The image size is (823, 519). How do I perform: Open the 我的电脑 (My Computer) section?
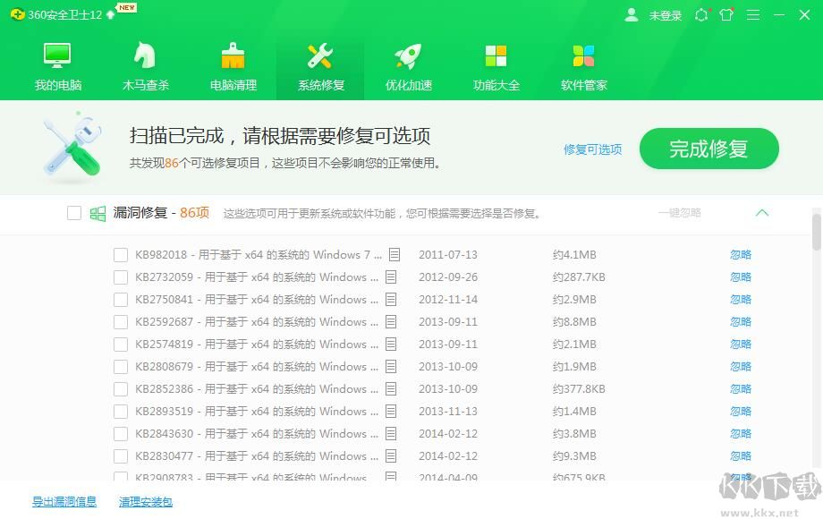point(56,64)
